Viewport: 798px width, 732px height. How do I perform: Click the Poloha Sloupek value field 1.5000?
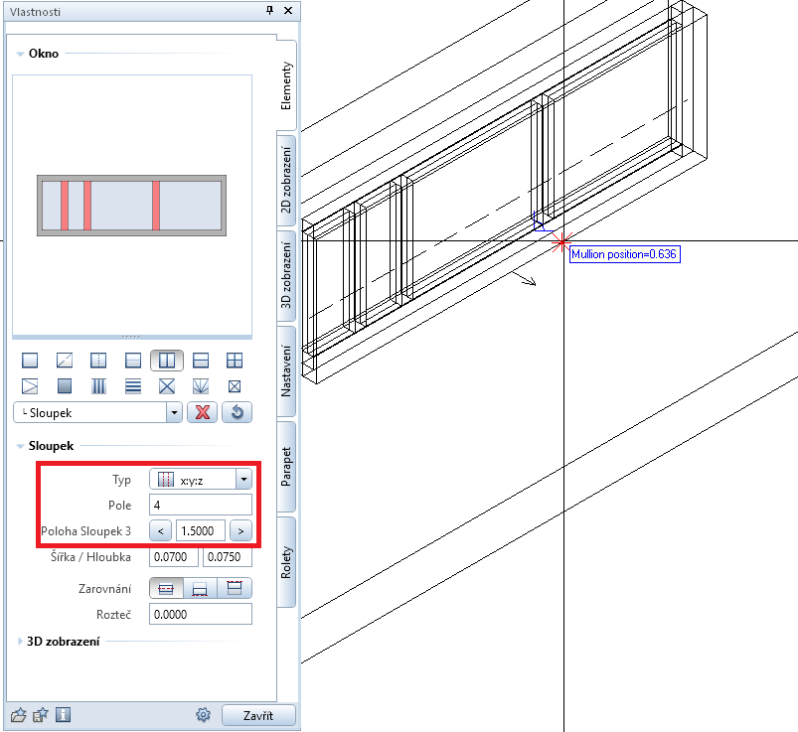pyautogui.click(x=201, y=531)
